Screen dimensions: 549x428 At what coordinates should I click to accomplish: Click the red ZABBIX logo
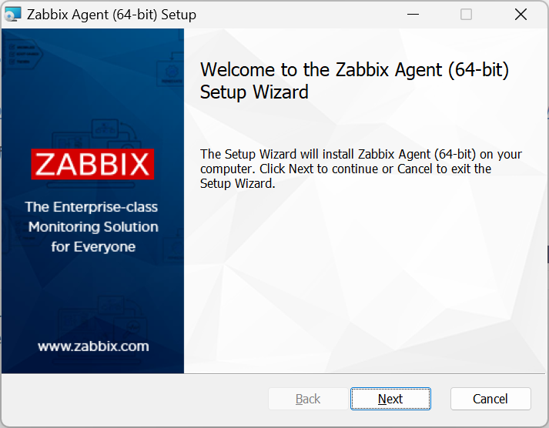[92, 164]
